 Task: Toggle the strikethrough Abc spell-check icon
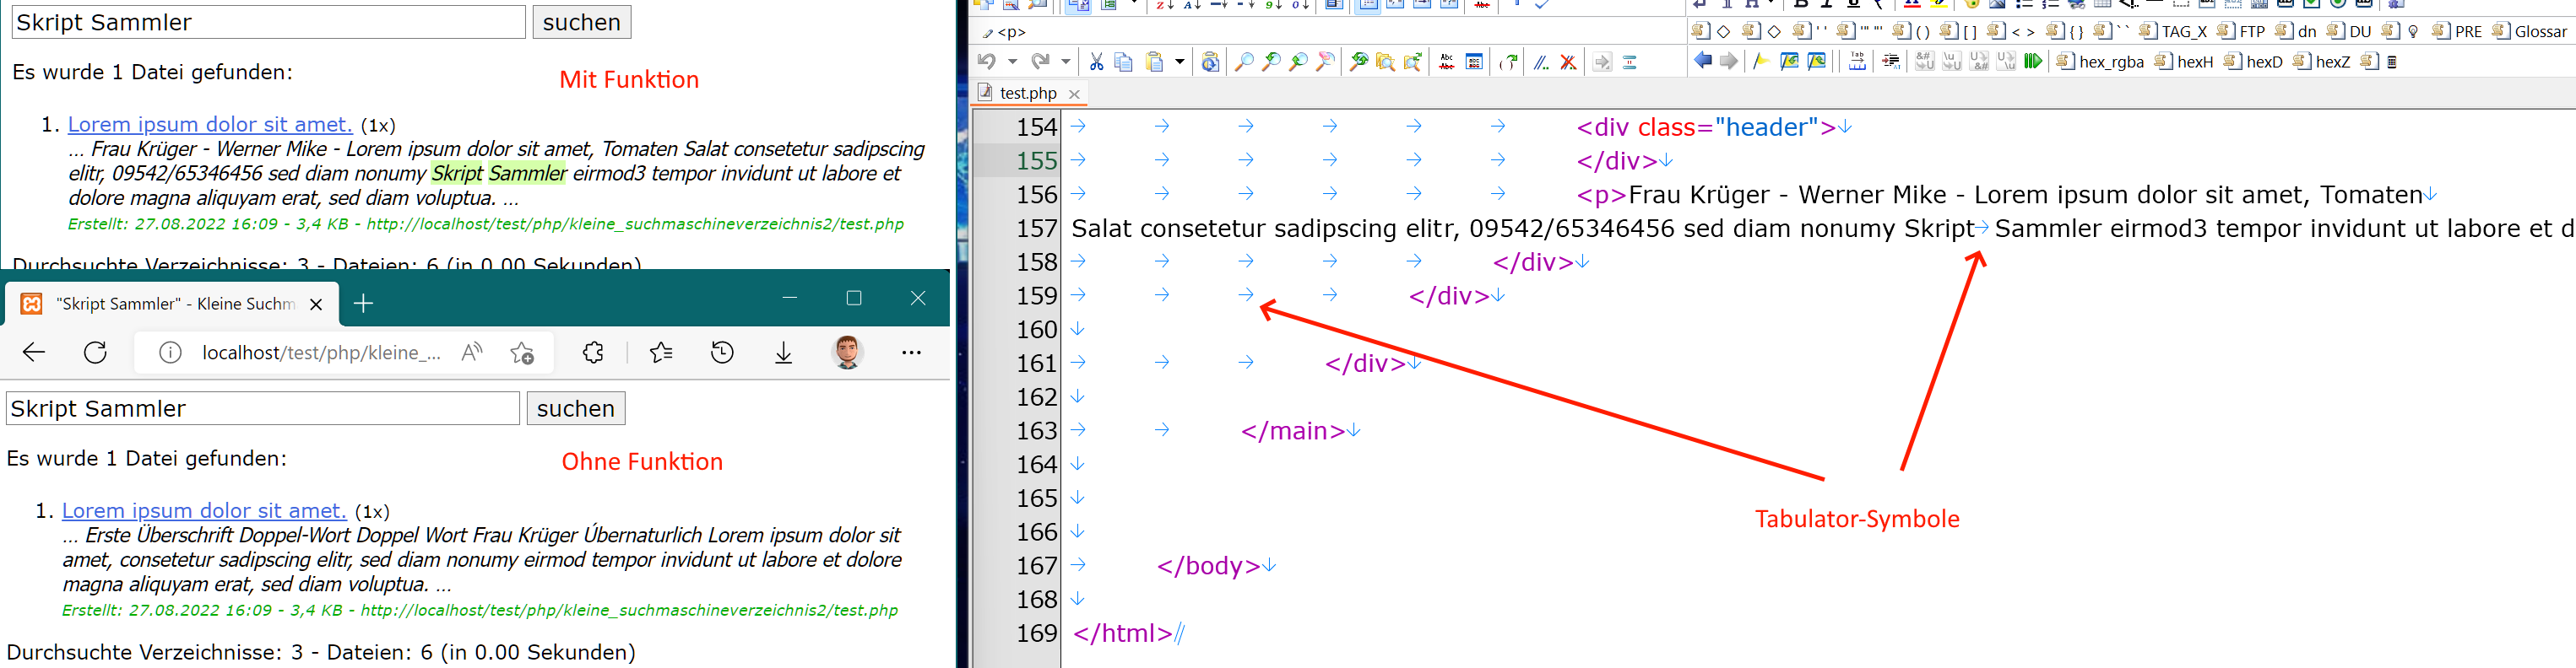1447,62
